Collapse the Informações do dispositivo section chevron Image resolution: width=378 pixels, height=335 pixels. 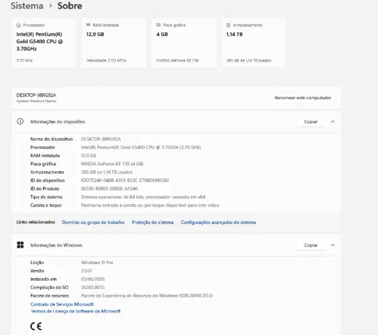pos(332,121)
